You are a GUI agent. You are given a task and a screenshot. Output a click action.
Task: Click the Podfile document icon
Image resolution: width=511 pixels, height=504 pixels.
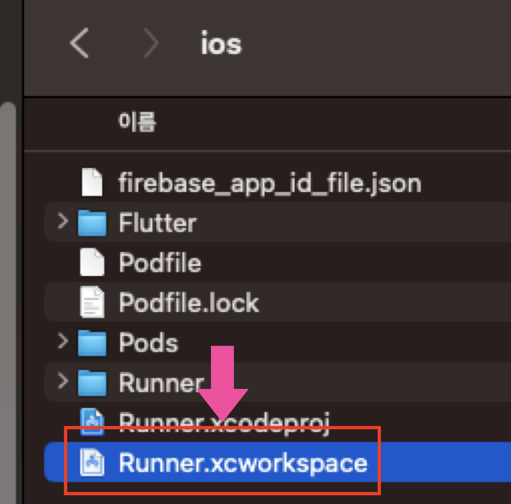tap(92, 262)
